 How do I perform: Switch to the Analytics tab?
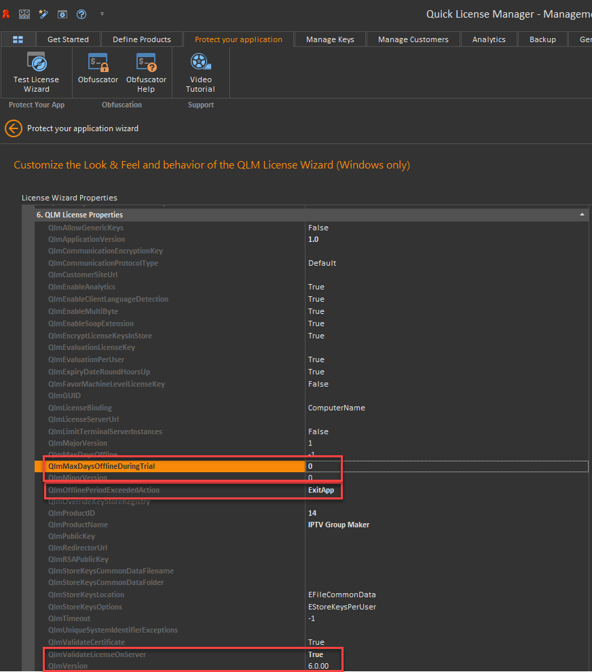point(489,39)
